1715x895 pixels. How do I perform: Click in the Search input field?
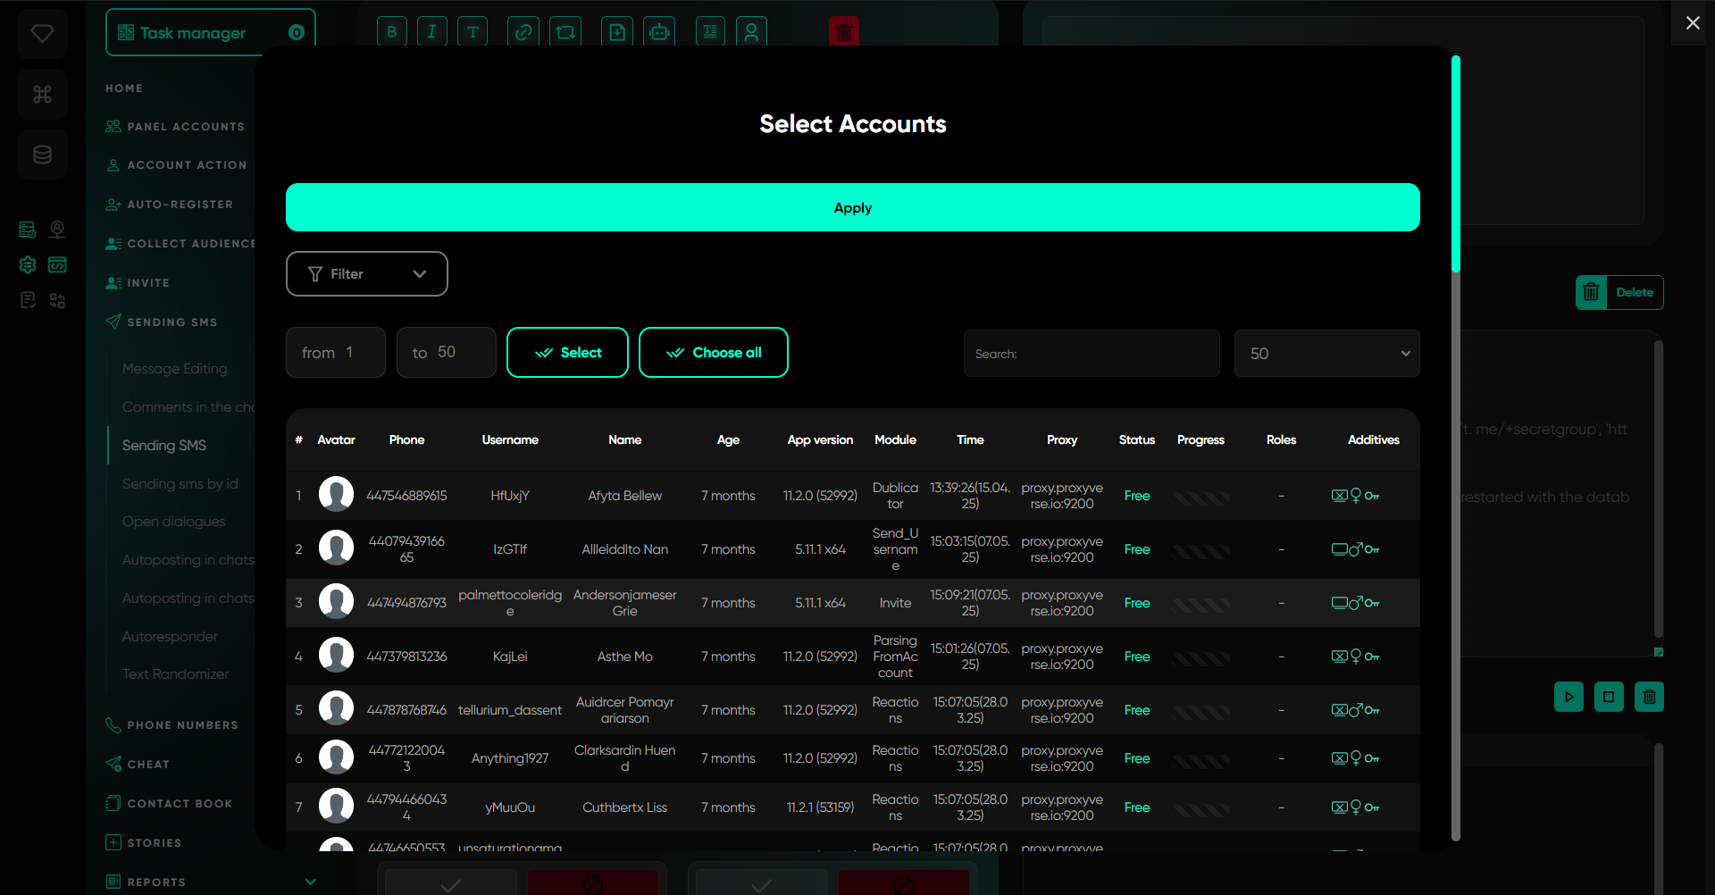coord(1091,354)
